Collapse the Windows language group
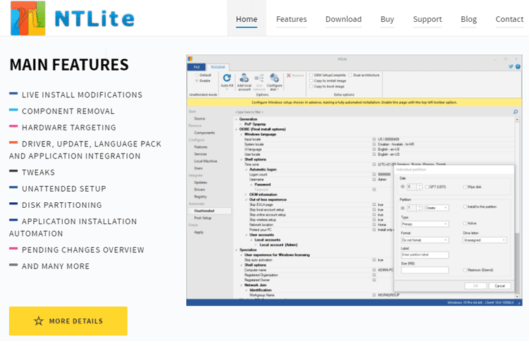 [241, 135]
